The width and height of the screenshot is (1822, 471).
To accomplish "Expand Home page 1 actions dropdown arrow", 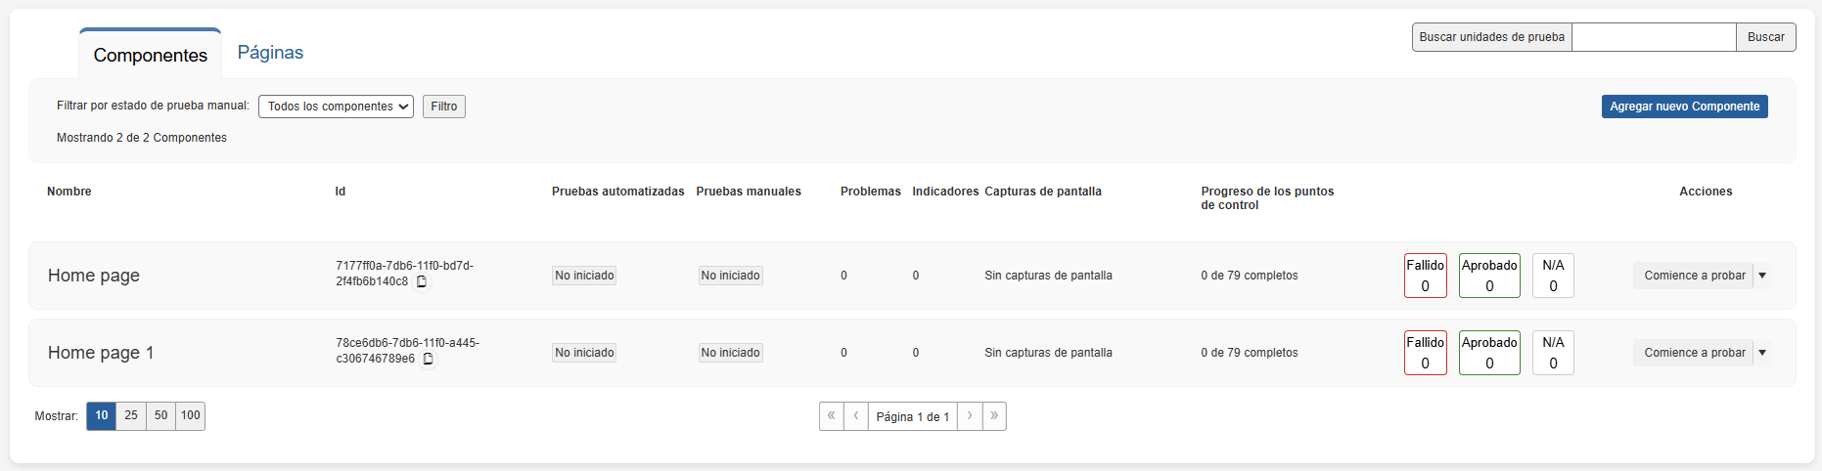I will [1762, 353].
